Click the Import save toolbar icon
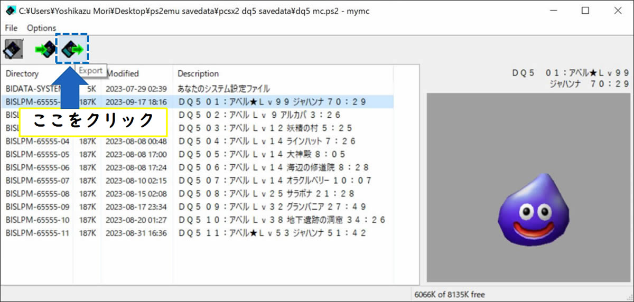 click(x=45, y=50)
